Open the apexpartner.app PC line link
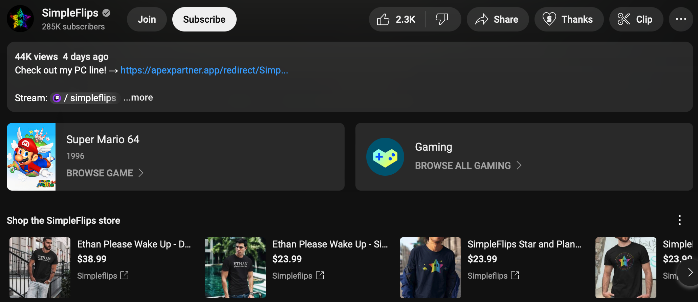The height and width of the screenshot is (302, 698). pos(204,70)
